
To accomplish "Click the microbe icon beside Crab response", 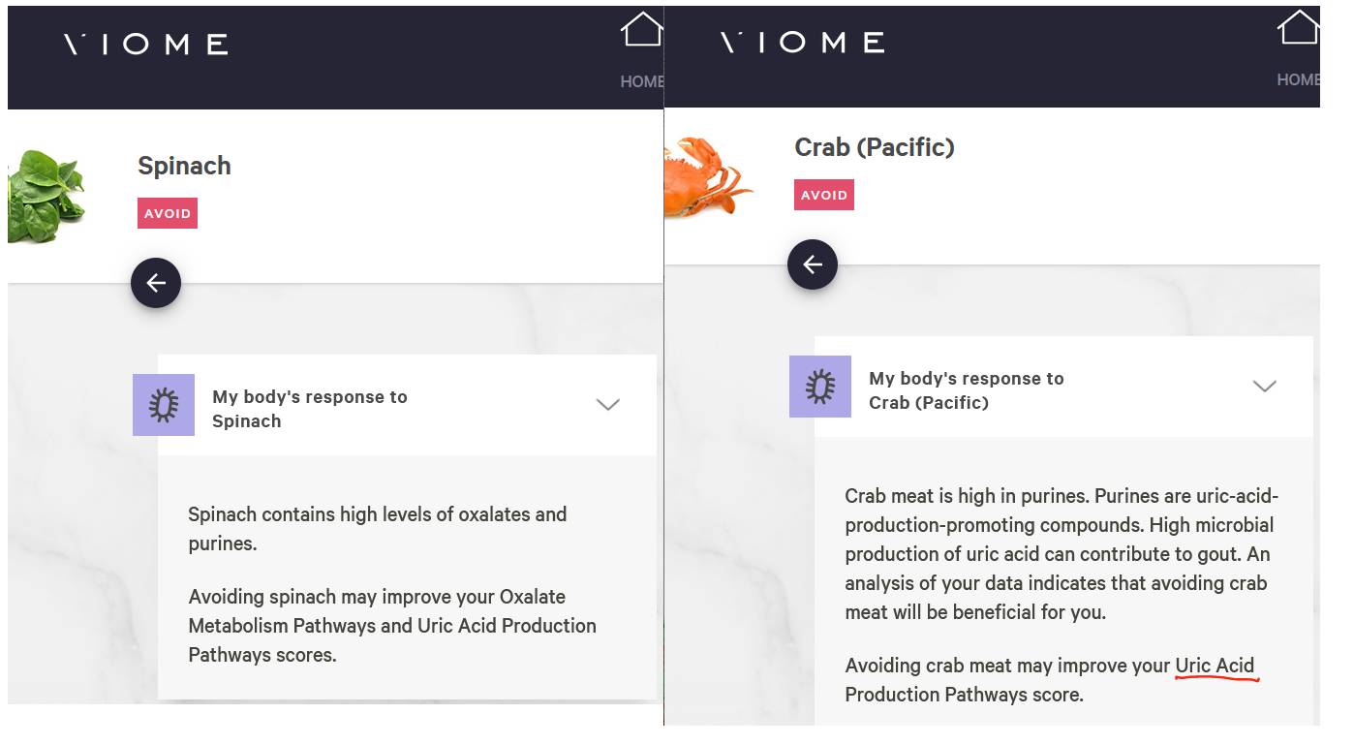I will pyautogui.click(x=820, y=387).
